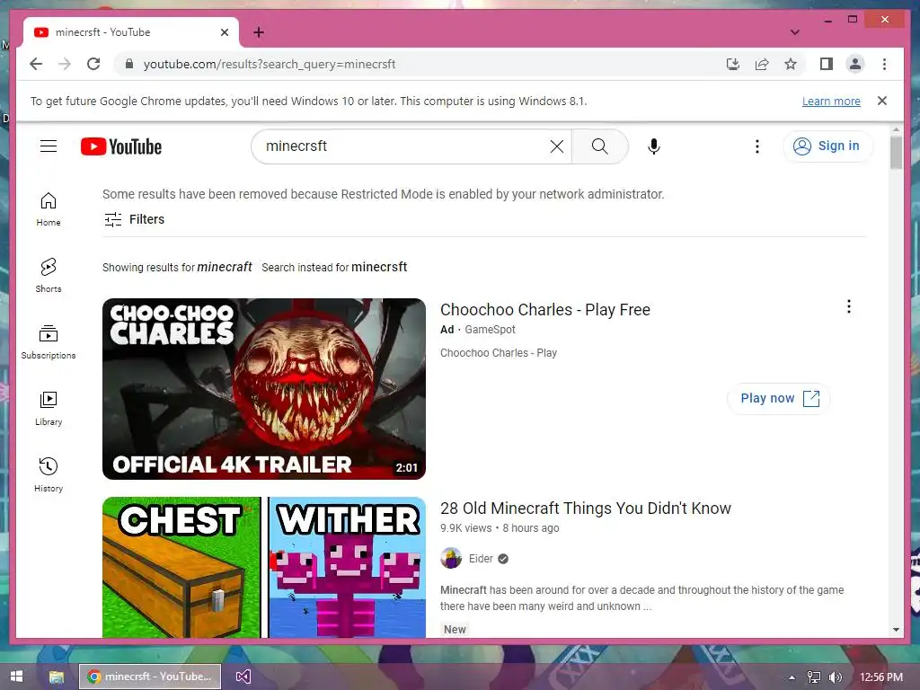Screen dimensions: 920x690
Task: Click the install app icon in address bar
Action: point(733,64)
